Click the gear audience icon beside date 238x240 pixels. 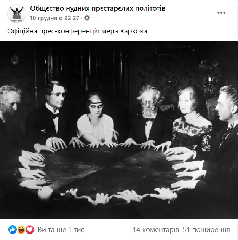87,18
